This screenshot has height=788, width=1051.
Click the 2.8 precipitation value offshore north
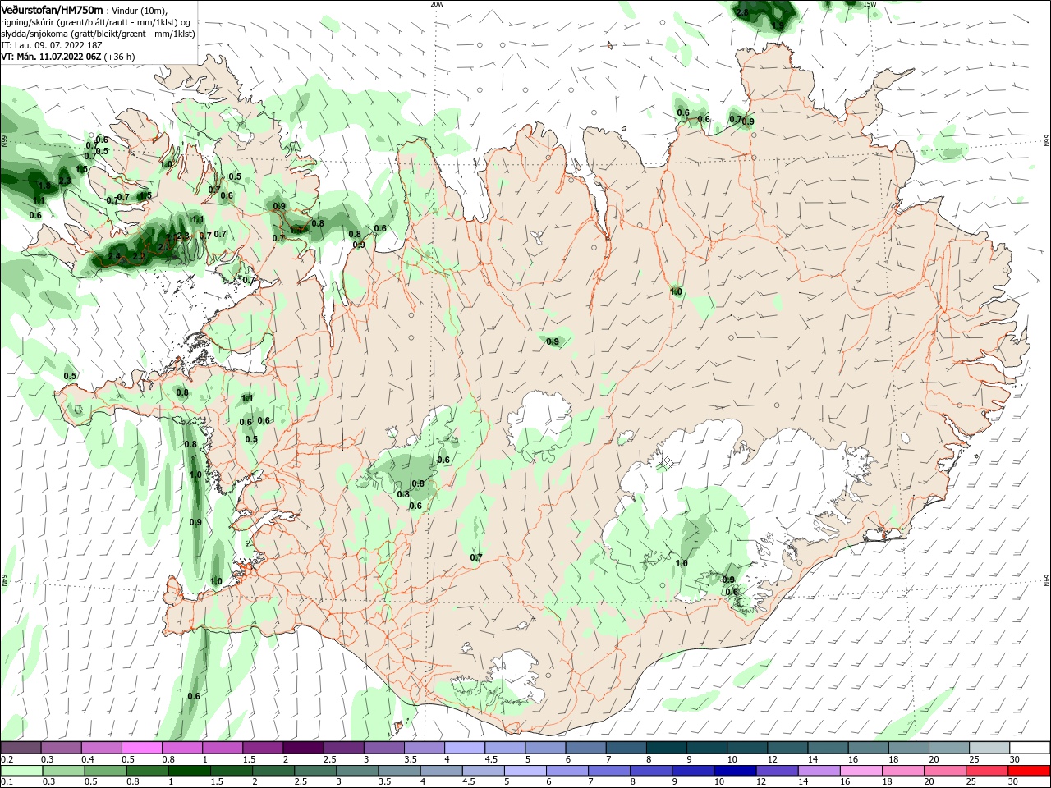742,12
